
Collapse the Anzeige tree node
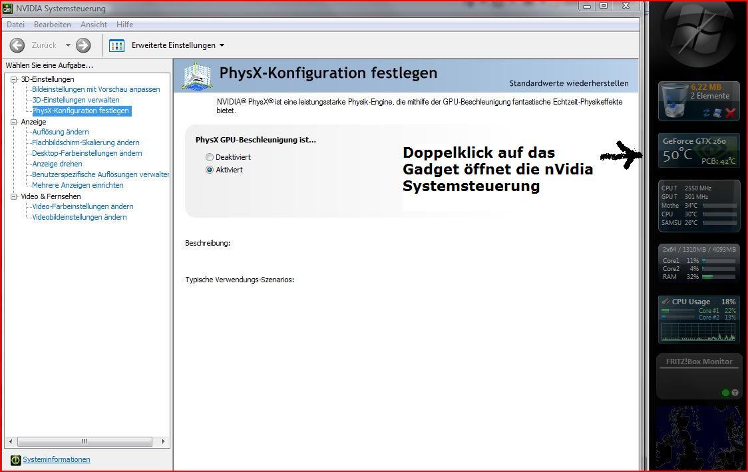[14, 122]
